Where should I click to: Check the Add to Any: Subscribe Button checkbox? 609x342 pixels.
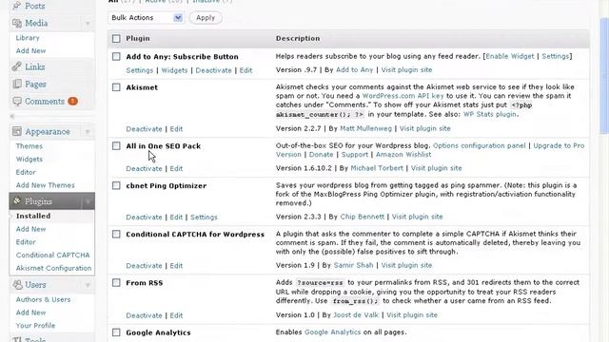pos(116,57)
